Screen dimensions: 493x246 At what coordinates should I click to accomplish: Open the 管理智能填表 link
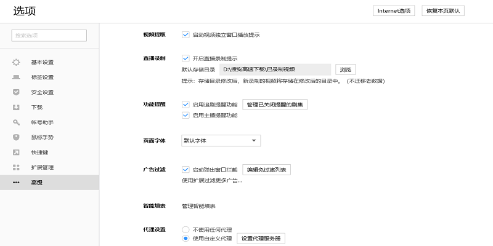198,206
